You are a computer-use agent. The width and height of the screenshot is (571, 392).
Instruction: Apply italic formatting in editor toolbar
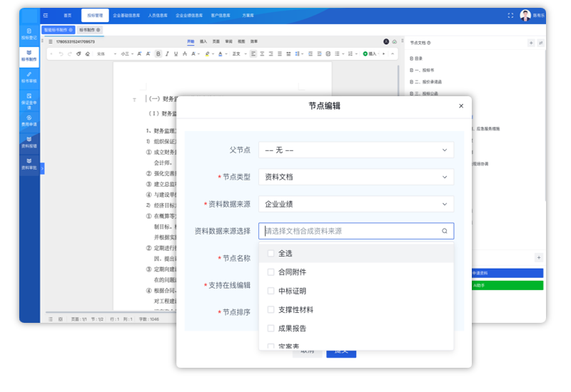[167, 54]
